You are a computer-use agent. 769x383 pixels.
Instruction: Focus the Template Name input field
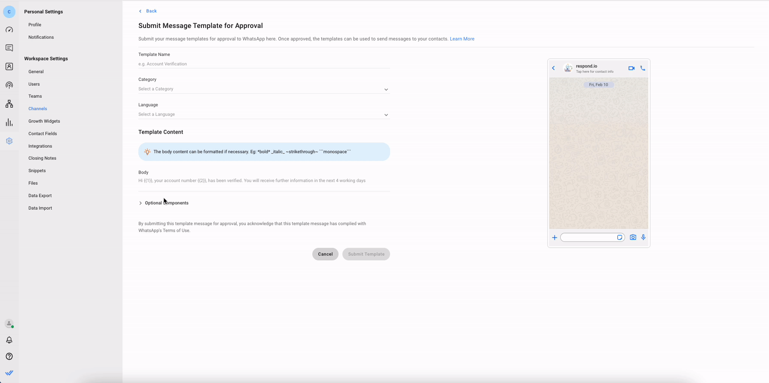coord(263,64)
